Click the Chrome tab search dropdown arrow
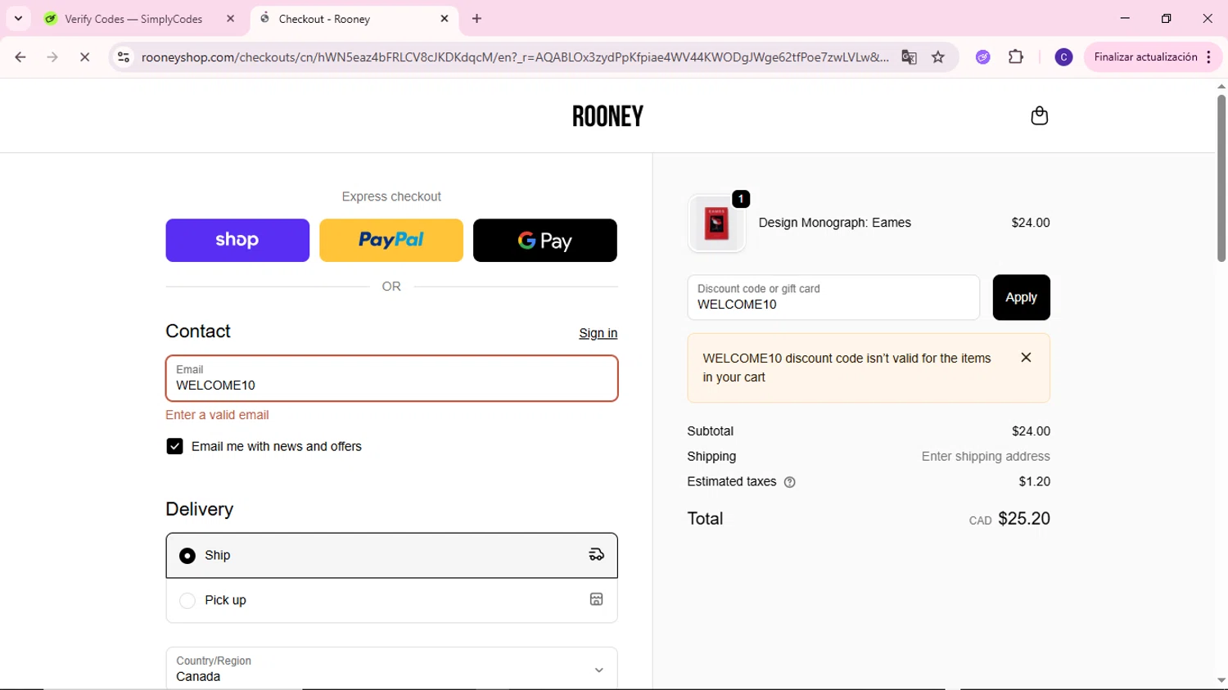The width and height of the screenshot is (1228, 690). [18, 18]
